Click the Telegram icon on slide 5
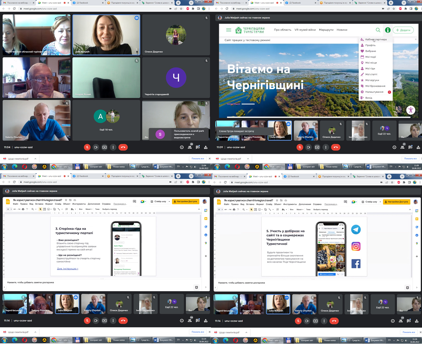422x347 pixels. [x=356, y=230]
